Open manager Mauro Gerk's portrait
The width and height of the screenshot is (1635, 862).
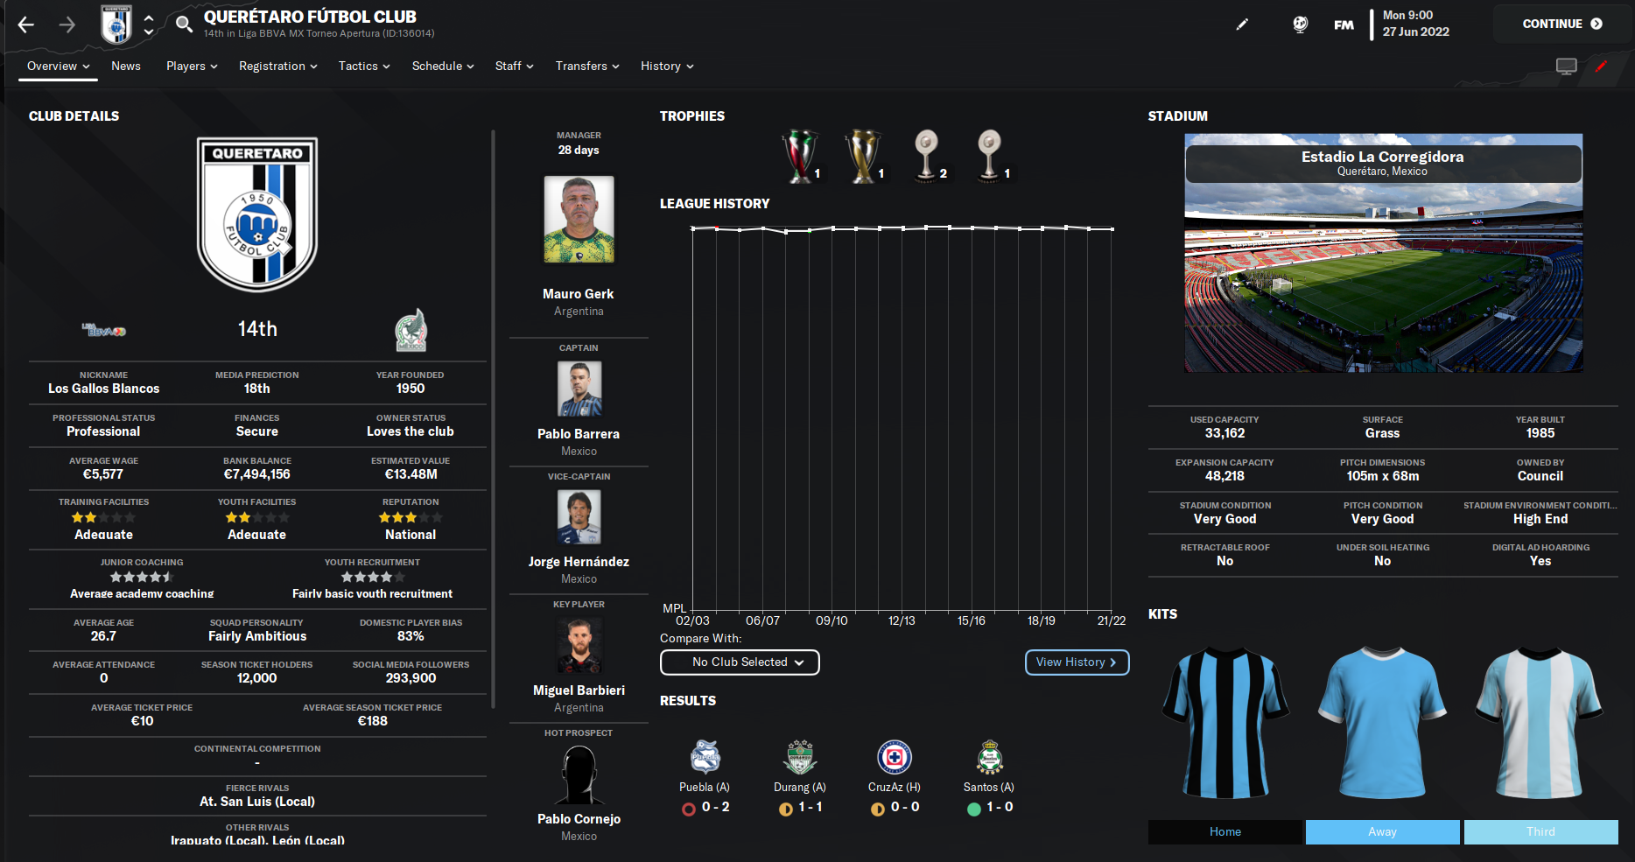click(579, 220)
